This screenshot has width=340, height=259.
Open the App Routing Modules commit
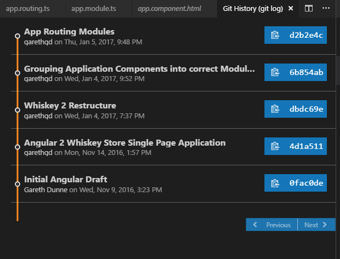click(69, 32)
